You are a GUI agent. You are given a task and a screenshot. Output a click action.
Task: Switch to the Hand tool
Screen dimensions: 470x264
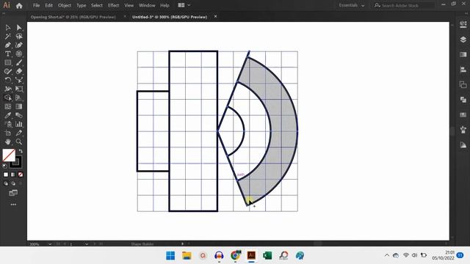click(8, 142)
